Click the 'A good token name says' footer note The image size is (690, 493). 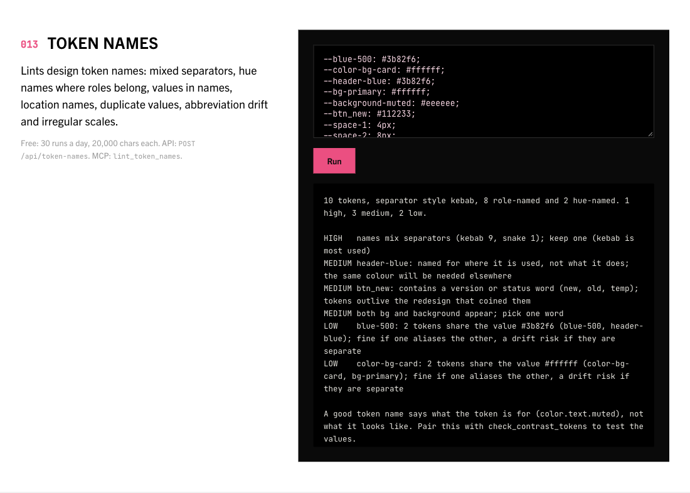point(483,427)
